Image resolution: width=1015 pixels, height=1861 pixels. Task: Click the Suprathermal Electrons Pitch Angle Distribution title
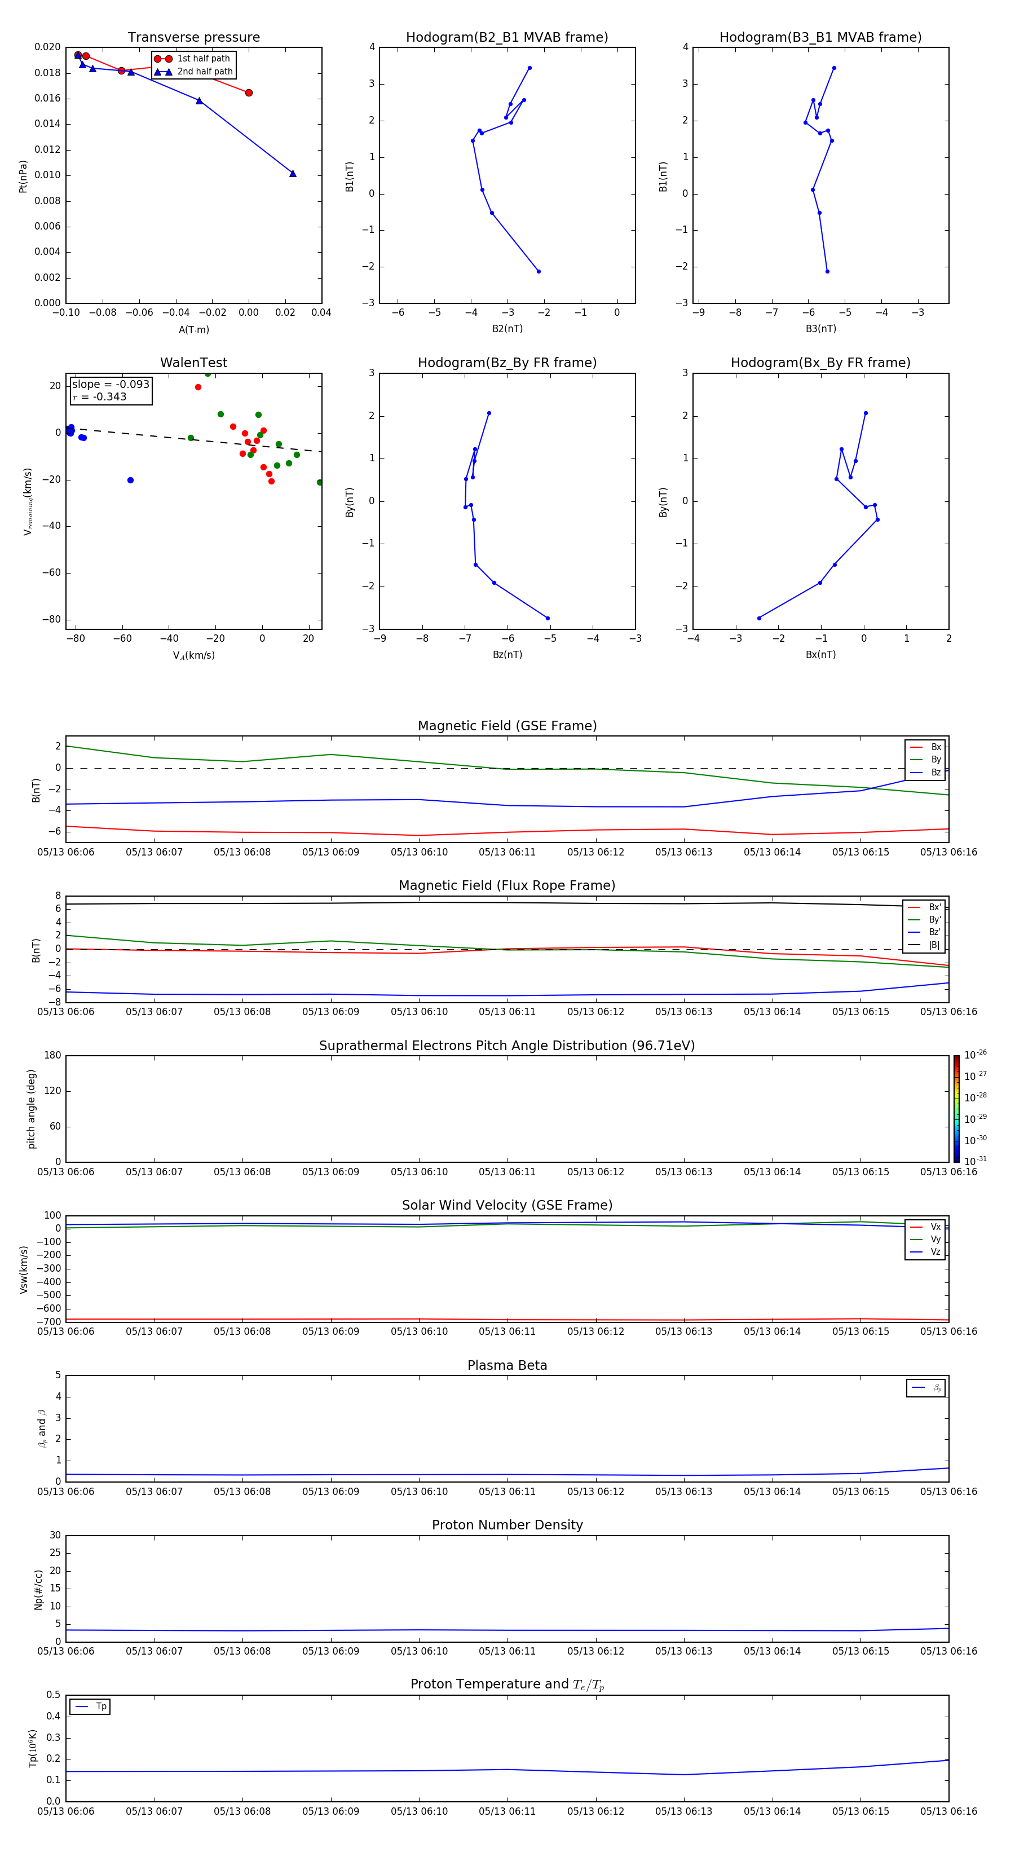tap(507, 1046)
